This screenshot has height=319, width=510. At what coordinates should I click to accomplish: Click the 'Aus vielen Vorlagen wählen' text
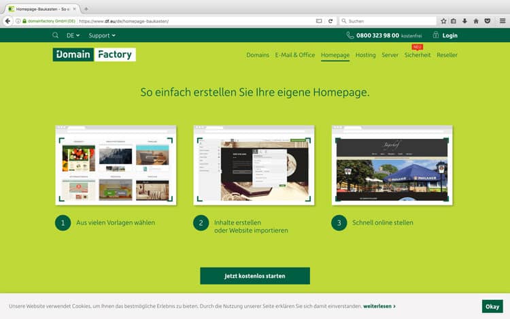coord(116,222)
